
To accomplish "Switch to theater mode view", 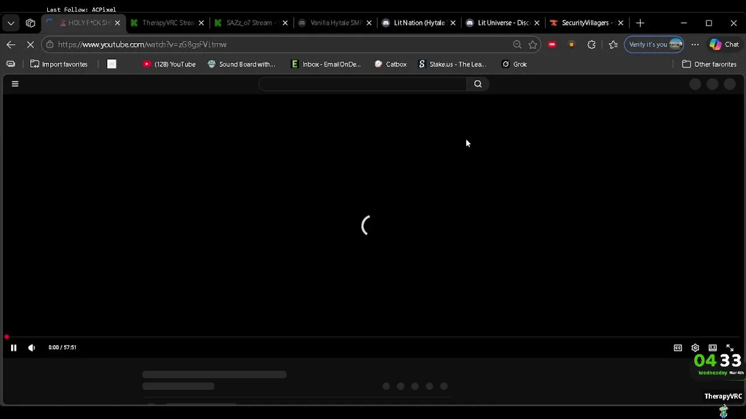I will [713, 347].
